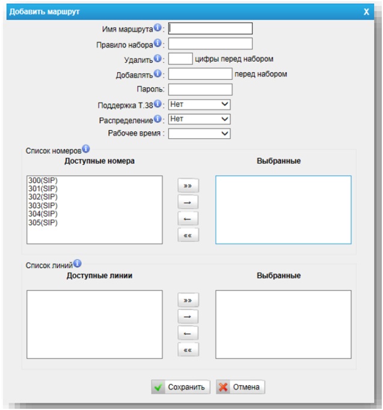The width and height of the screenshot is (383, 410).
Task: Click the Отмена cancel button
Action: click(x=240, y=387)
